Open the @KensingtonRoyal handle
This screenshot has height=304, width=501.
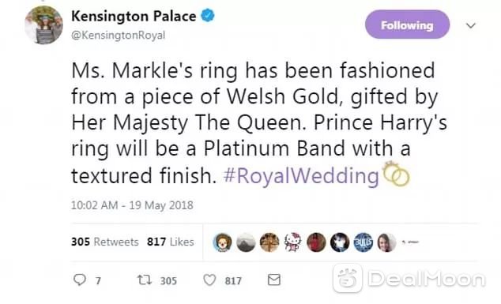(119, 35)
